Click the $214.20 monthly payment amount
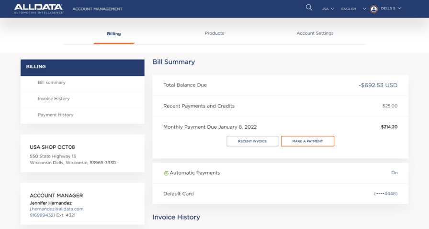 389,127
